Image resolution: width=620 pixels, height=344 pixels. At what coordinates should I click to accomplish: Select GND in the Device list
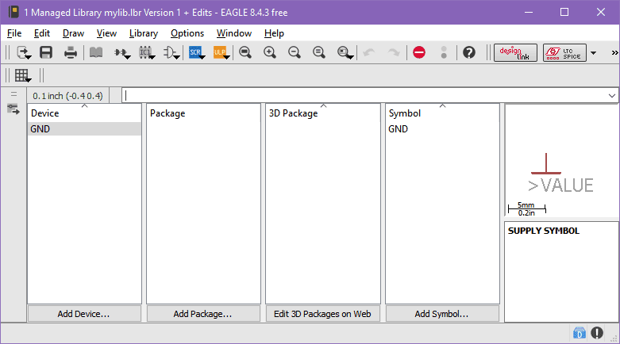(40, 128)
